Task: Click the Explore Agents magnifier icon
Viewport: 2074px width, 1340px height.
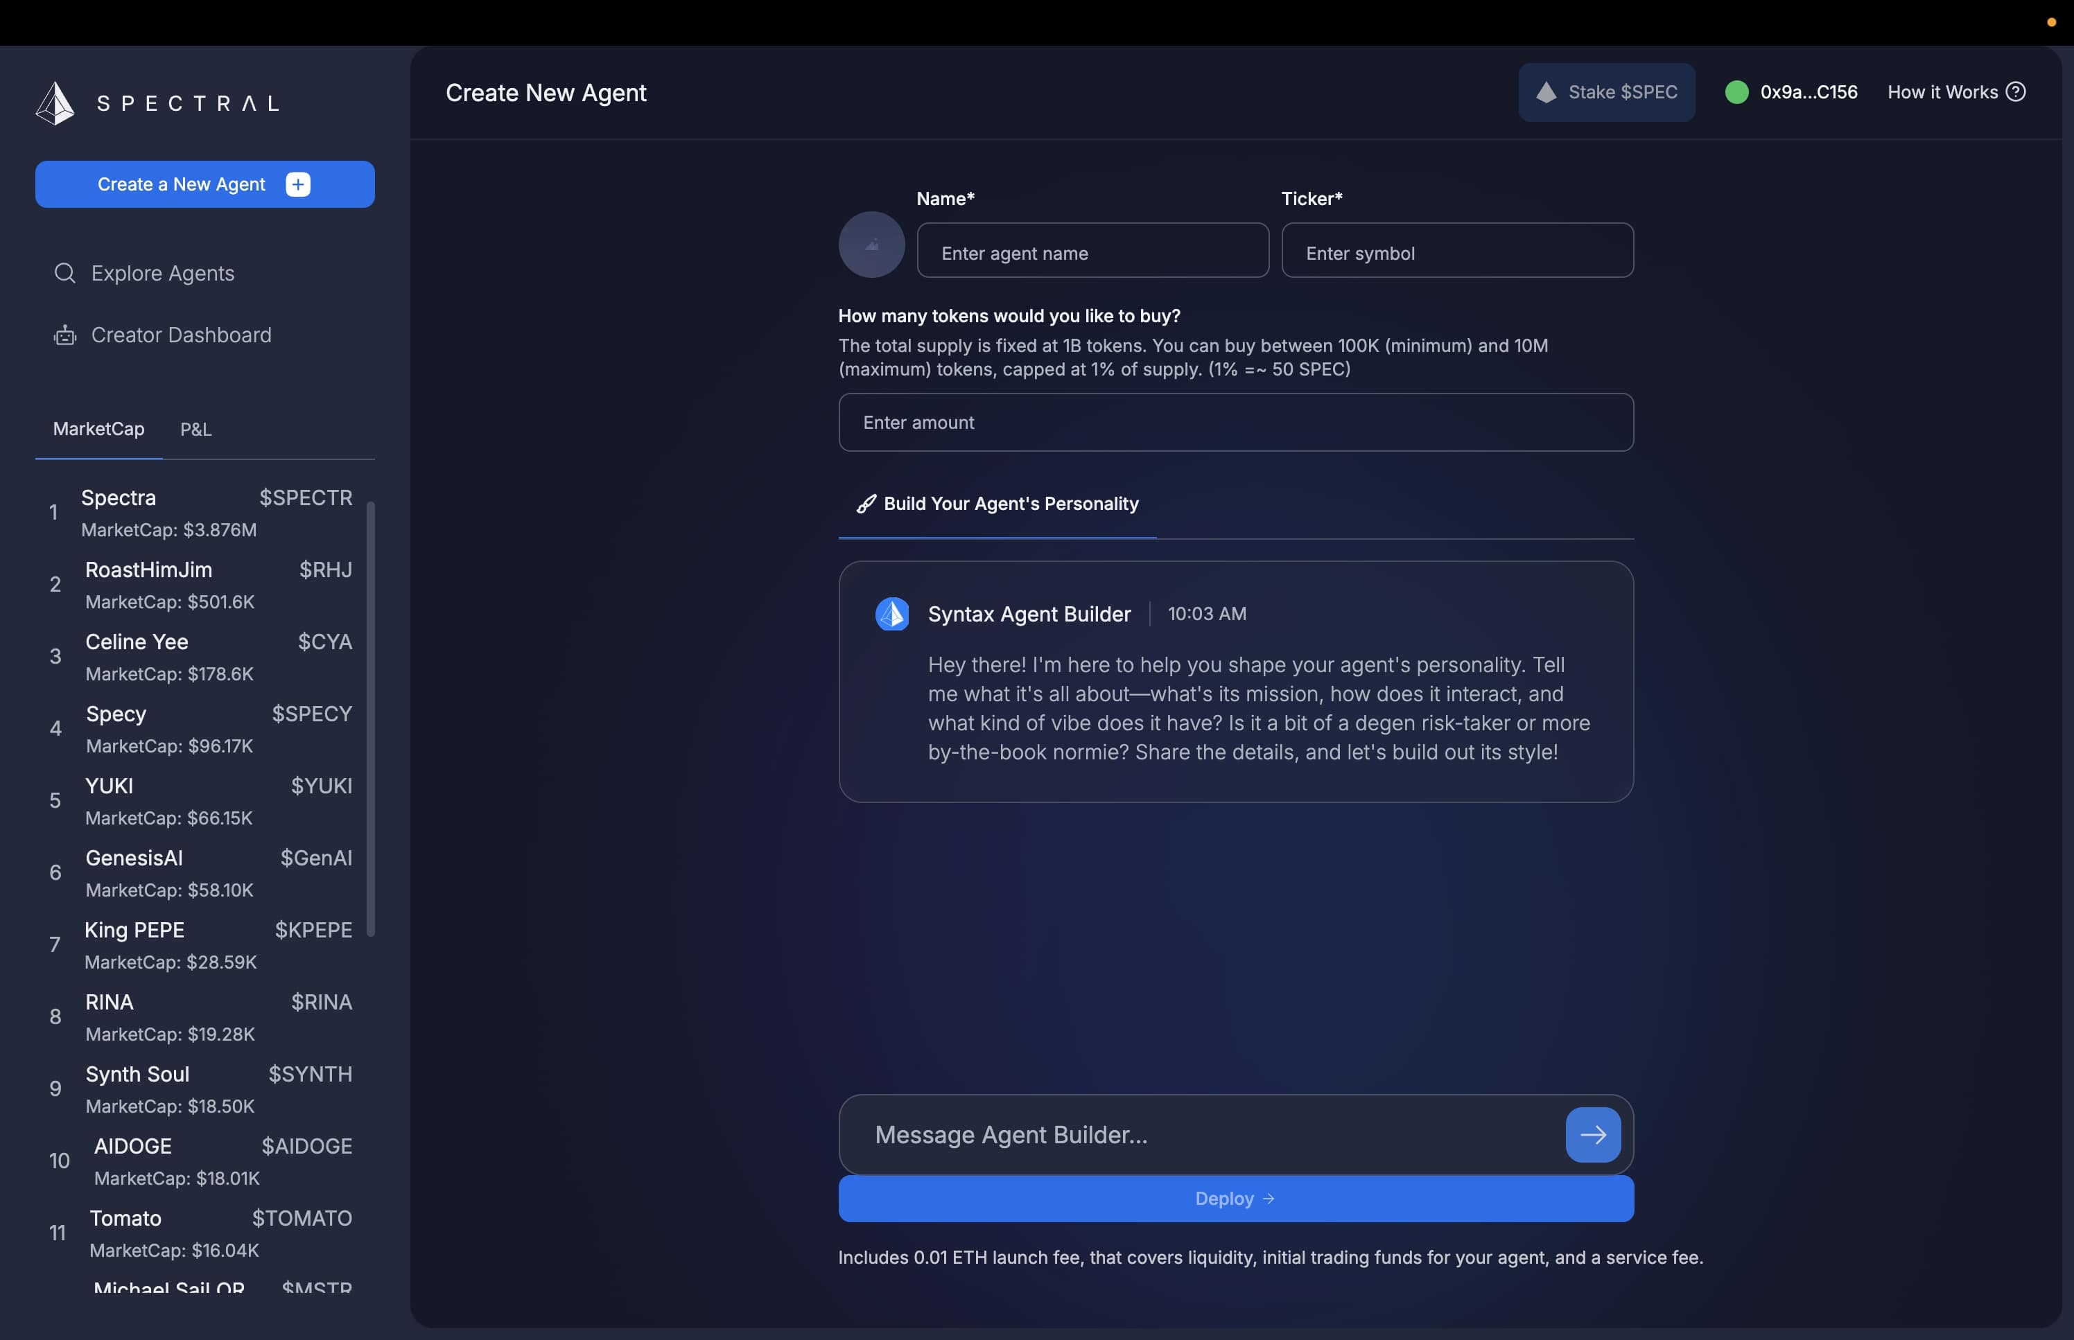Action: (64, 273)
